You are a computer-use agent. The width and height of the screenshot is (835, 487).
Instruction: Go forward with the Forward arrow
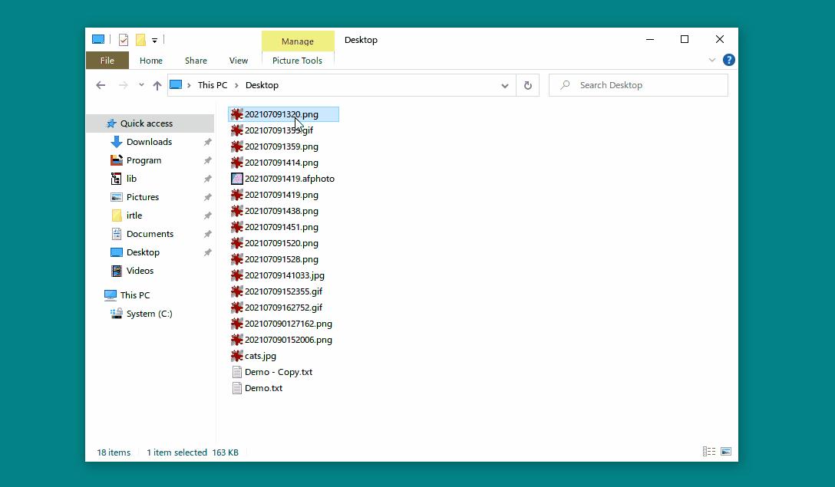123,85
